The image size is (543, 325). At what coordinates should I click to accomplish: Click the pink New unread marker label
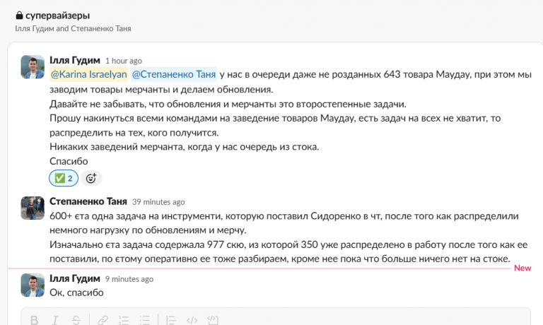(522, 268)
